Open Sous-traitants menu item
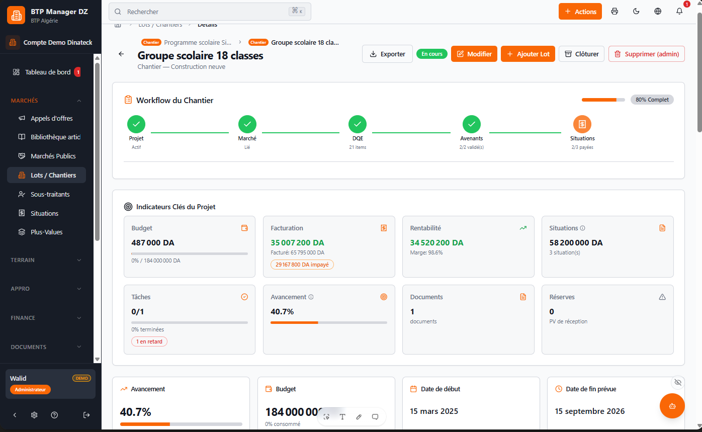 coord(46,194)
